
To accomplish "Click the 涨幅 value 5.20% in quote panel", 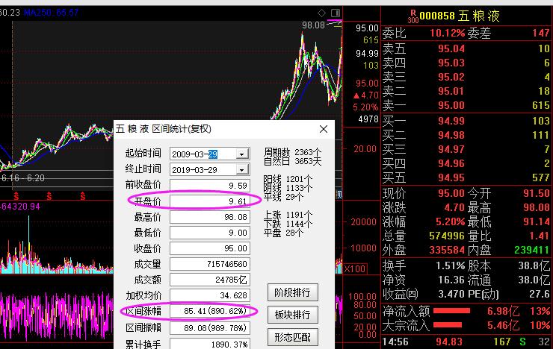I will (450, 221).
